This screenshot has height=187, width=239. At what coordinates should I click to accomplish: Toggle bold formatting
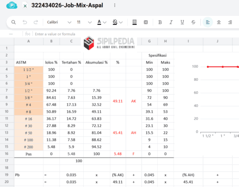tap(160, 22)
